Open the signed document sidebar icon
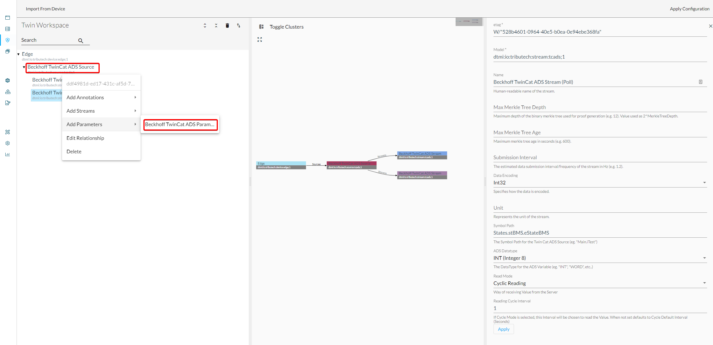The image size is (713, 345). click(x=8, y=103)
